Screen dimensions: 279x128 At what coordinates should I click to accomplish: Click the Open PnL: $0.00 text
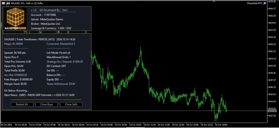click(14, 66)
